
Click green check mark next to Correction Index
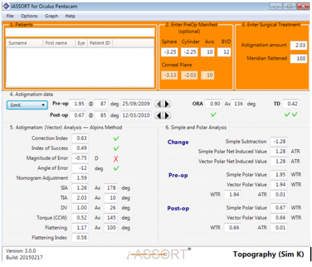(116, 139)
